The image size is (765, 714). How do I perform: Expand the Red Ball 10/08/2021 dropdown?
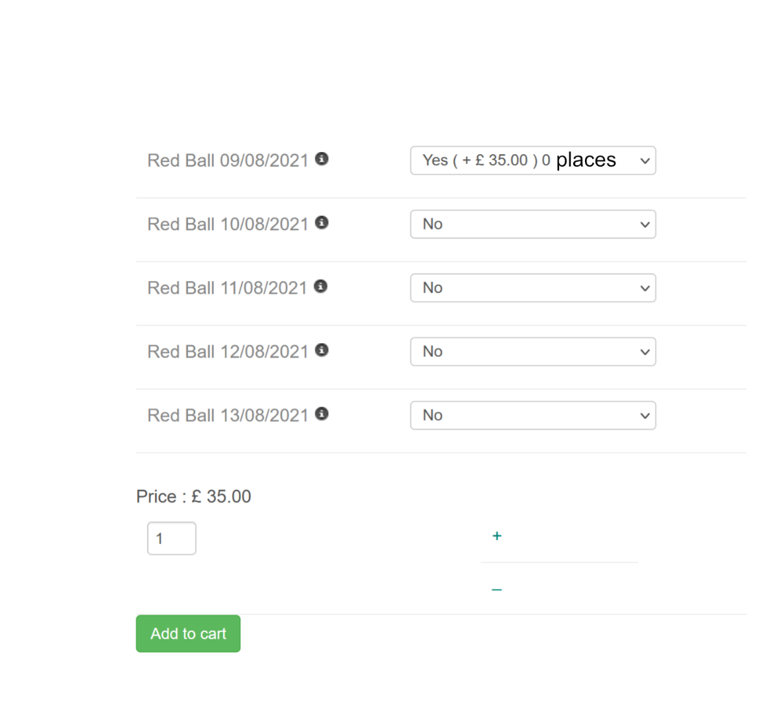coord(533,224)
